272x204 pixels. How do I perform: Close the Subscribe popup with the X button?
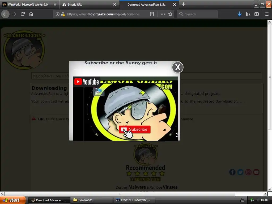click(x=178, y=67)
